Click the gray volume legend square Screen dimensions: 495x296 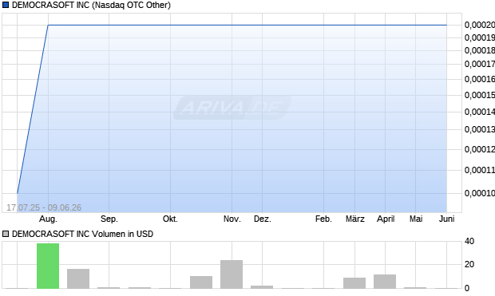pos(6,234)
